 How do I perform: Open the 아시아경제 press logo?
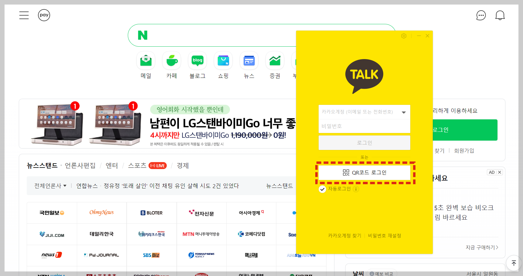tap(251, 213)
